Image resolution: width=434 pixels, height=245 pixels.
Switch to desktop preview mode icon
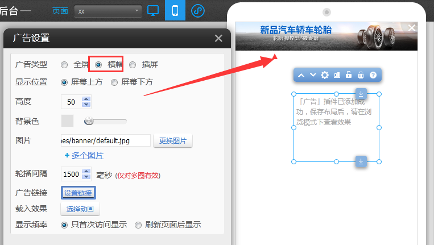point(152,10)
